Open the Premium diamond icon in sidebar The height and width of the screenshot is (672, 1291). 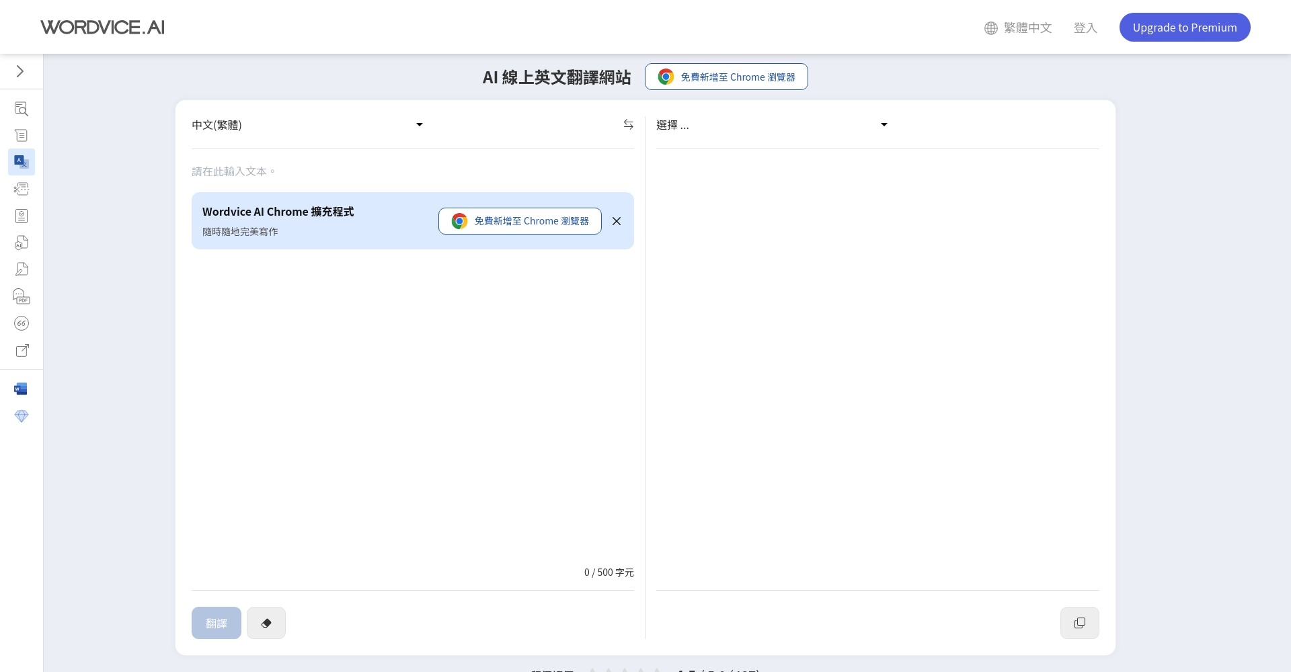[22, 417]
